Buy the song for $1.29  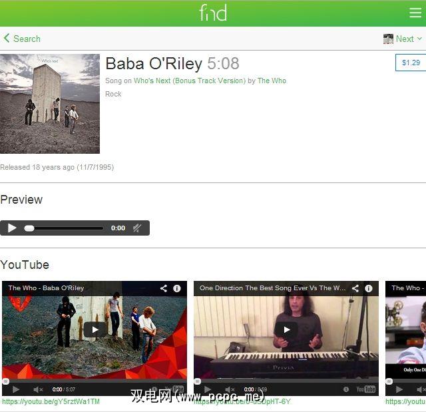point(411,63)
